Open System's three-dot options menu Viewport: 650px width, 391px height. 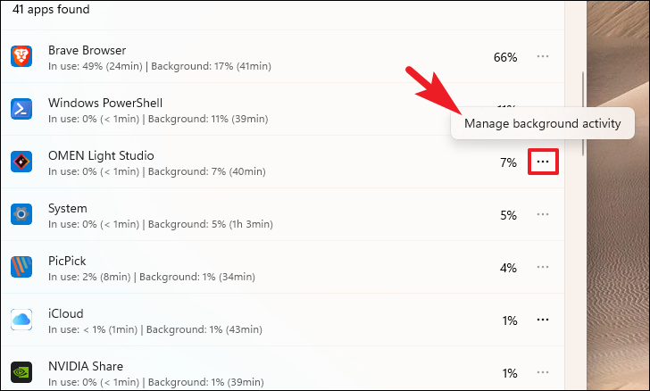point(543,214)
